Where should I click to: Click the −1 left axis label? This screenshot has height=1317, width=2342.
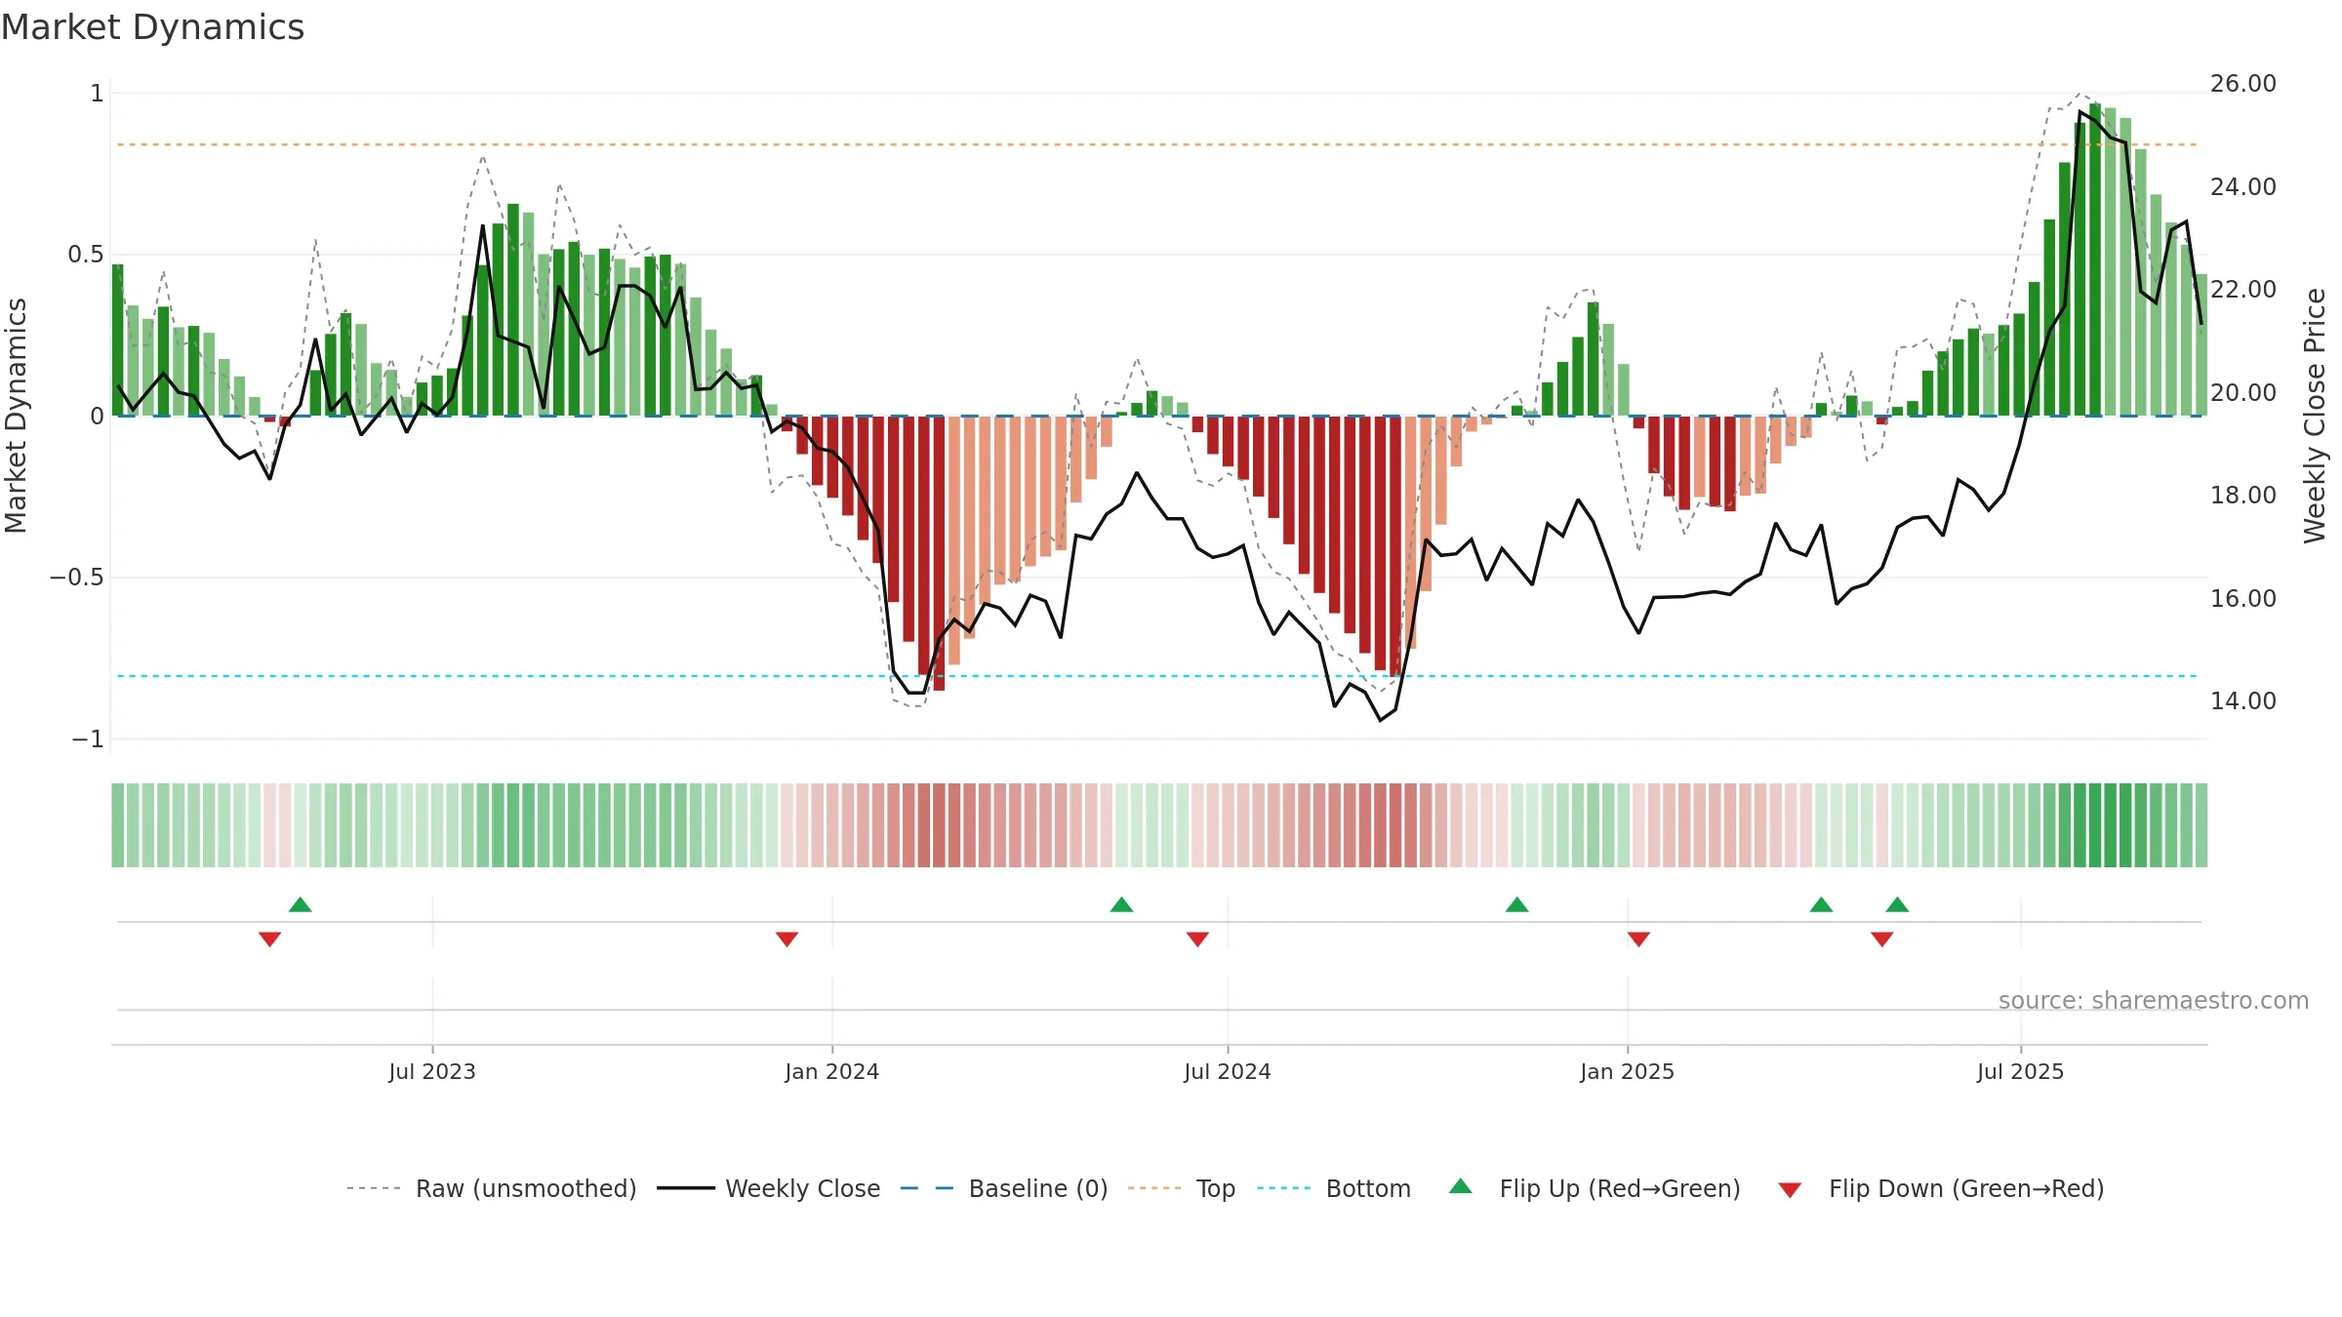pos(88,739)
